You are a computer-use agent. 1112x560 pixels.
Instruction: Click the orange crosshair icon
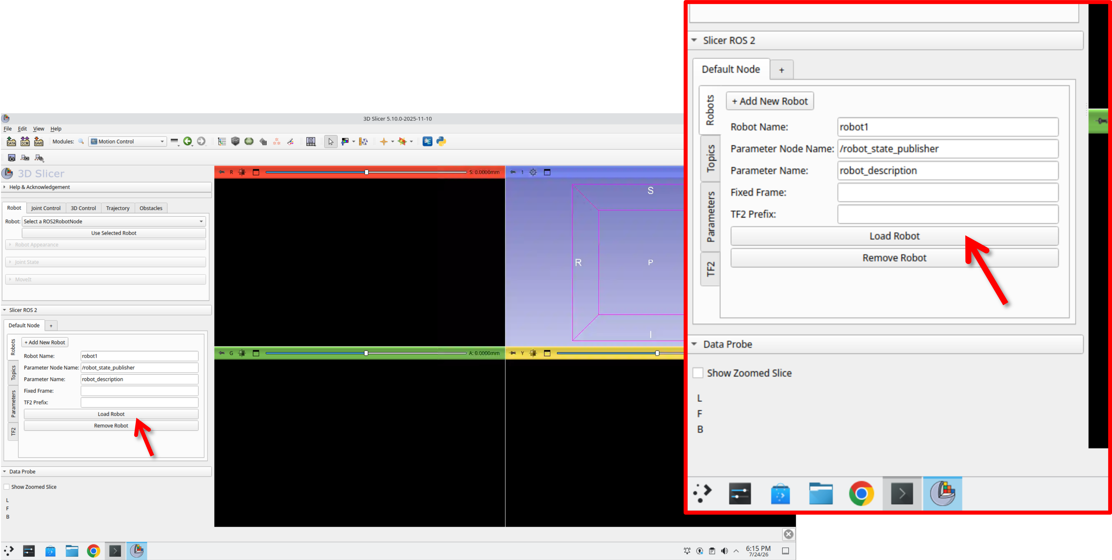pos(383,141)
